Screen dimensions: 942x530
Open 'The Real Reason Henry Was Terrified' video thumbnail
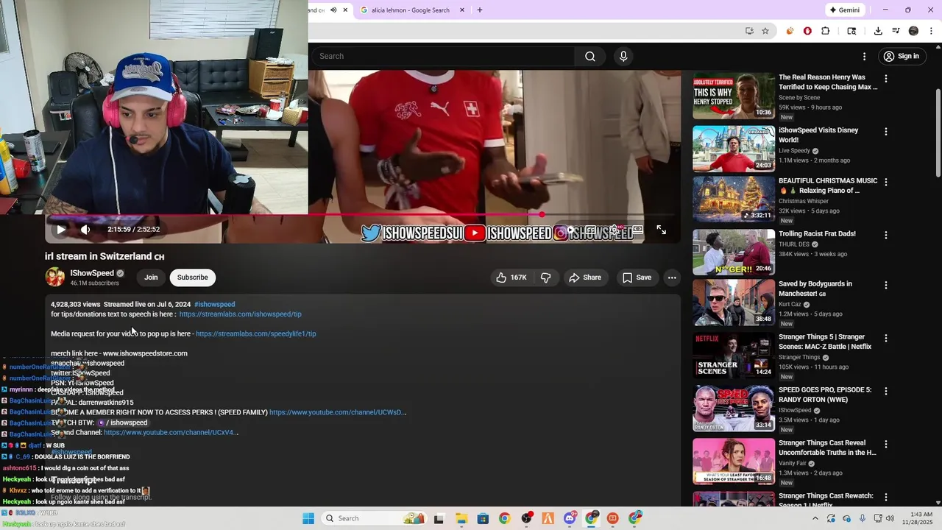[x=734, y=96]
